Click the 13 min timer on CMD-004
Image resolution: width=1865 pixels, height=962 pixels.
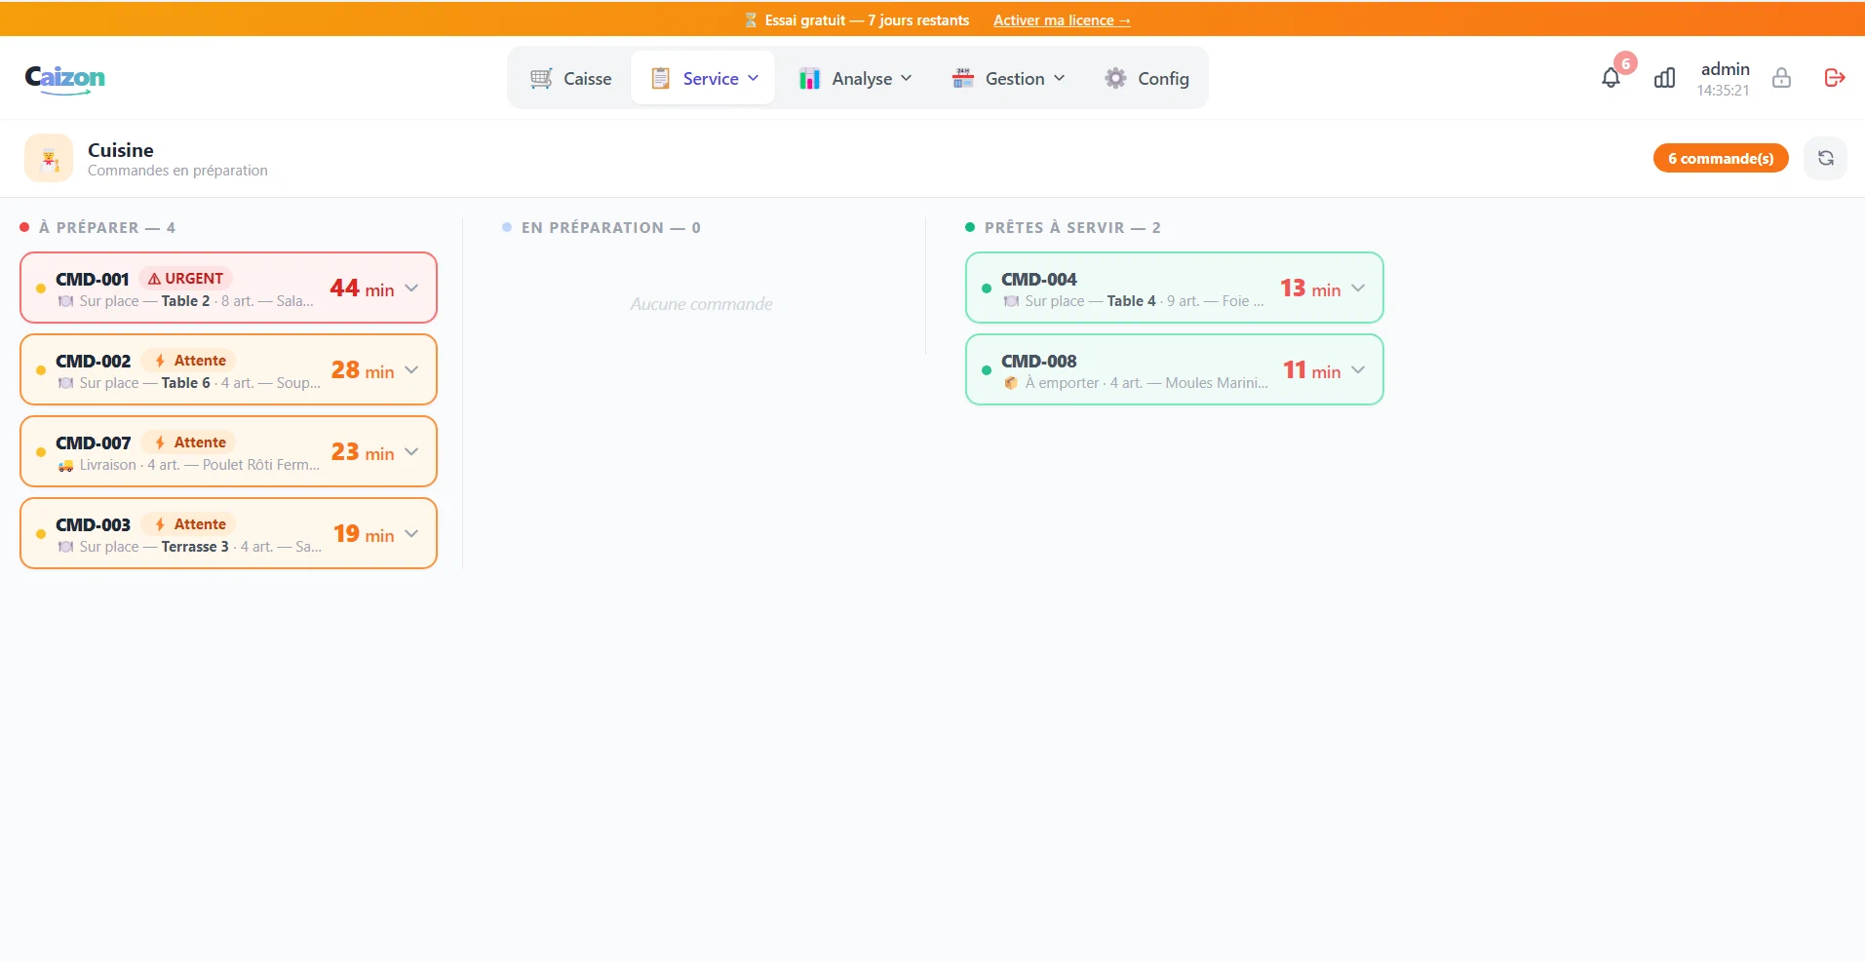[x=1310, y=288]
